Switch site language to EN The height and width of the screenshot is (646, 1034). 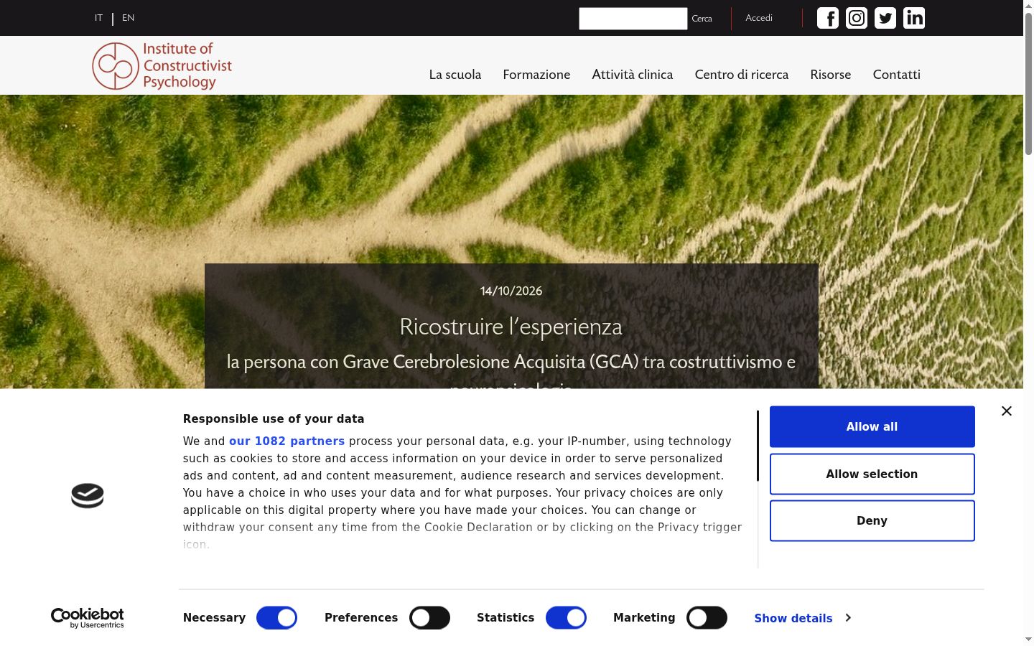coord(129,18)
